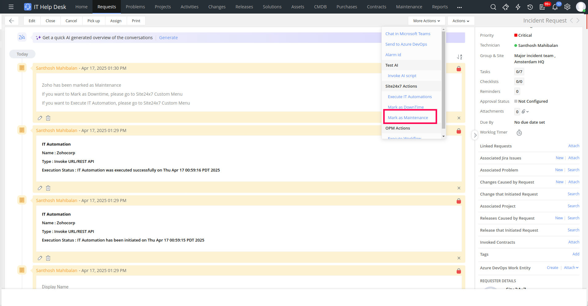
Task: Delete the 01:30 PM note with trash icon
Action: pos(48,118)
